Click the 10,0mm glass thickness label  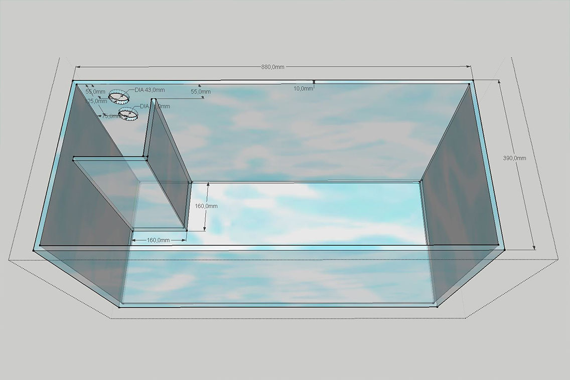click(x=303, y=88)
